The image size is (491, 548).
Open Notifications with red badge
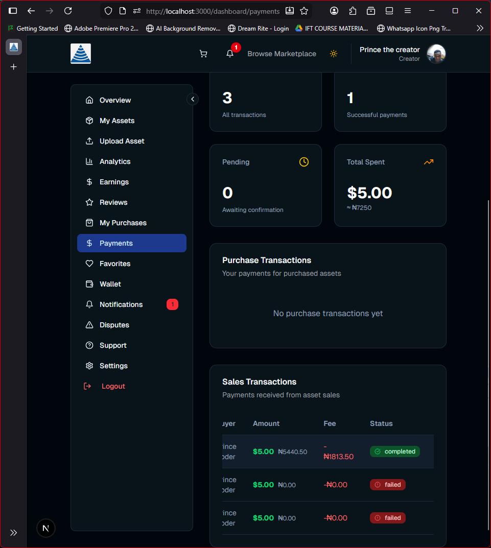pos(121,304)
